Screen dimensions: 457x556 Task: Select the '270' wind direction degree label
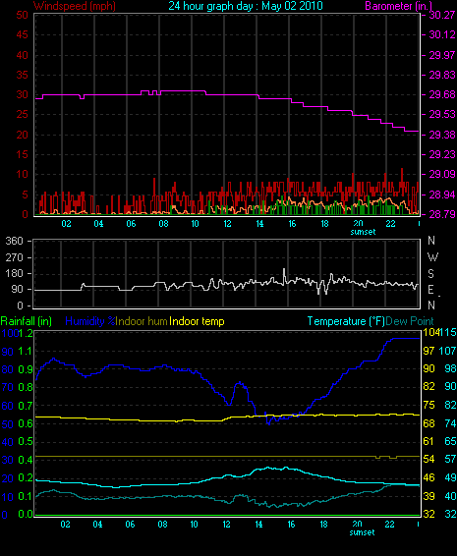pyautogui.click(x=14, y=257)
